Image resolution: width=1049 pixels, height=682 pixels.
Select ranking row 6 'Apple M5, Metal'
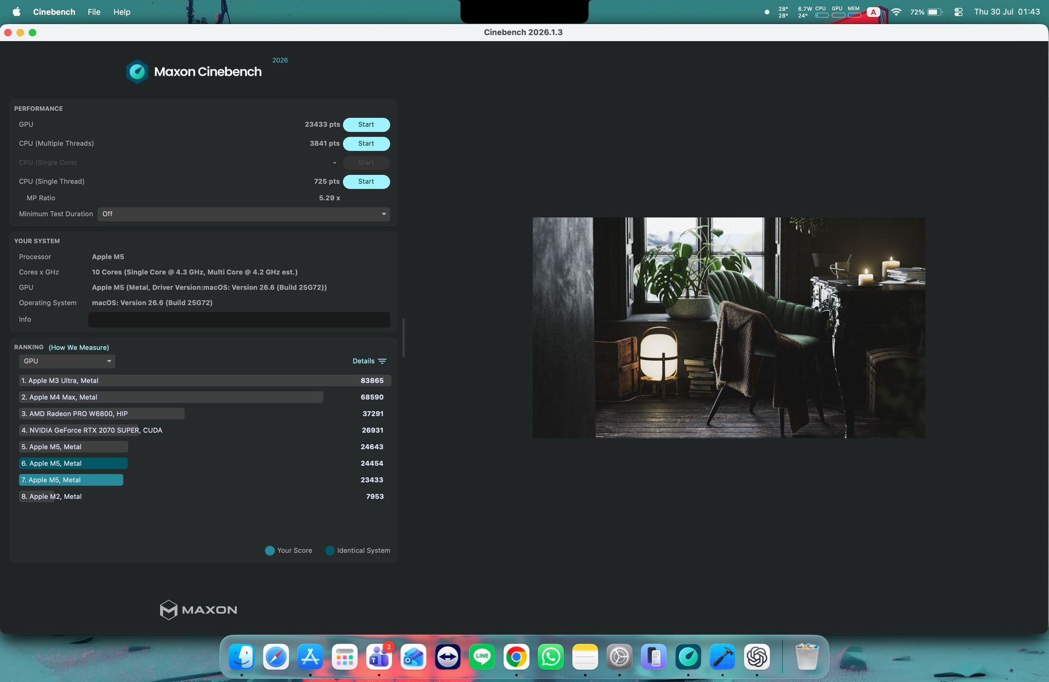pos(205,464)
